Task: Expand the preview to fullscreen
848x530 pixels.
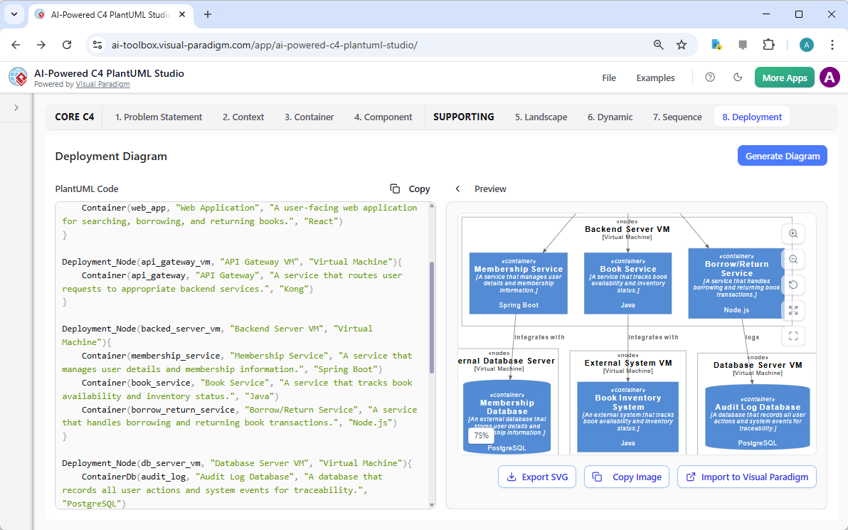Action: pyautogui.click(x=793, y=310)
